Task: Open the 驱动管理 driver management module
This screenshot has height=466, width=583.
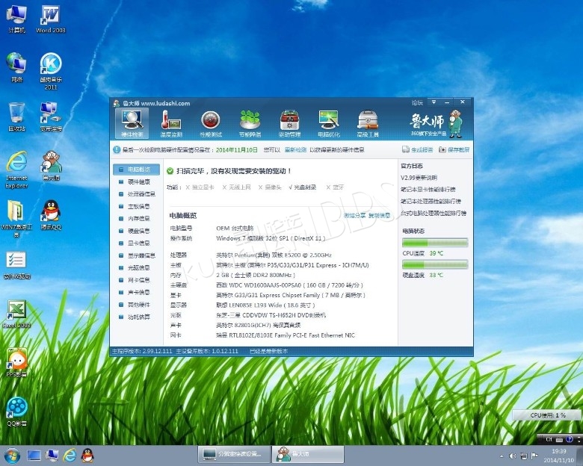Action: 290,124
